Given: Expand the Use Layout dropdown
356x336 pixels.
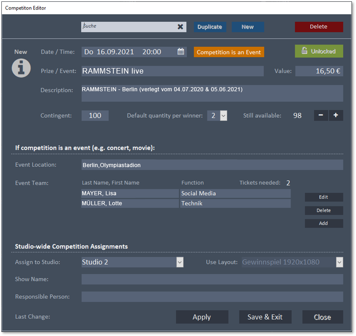Looking at the screenshot, I should tap(339, 262).
